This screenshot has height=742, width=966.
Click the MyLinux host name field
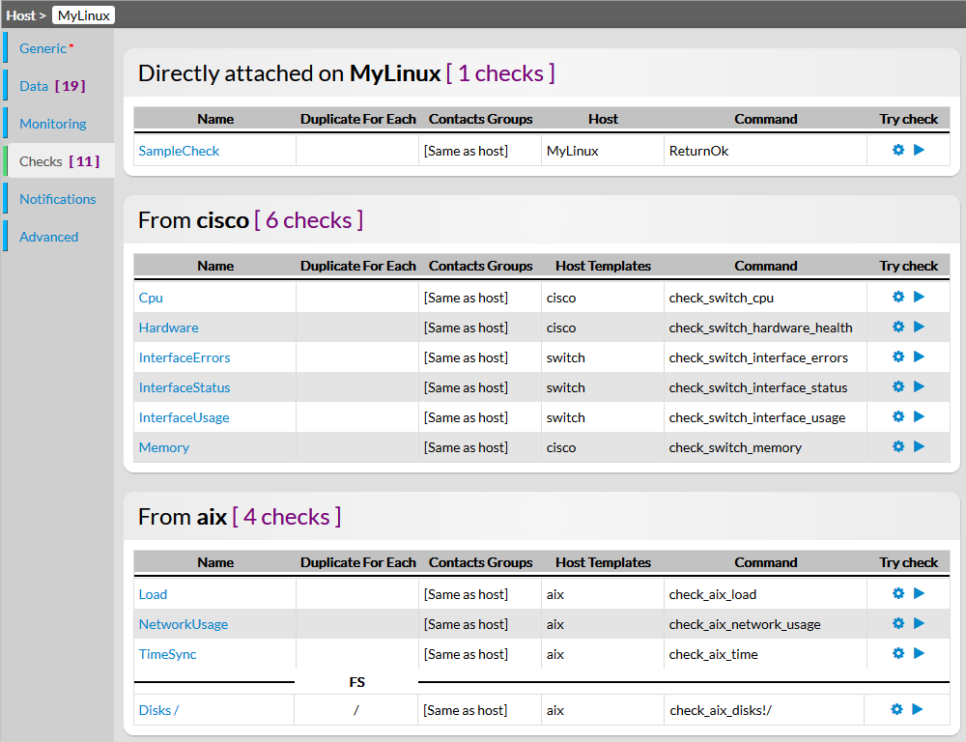click(83, 15)
